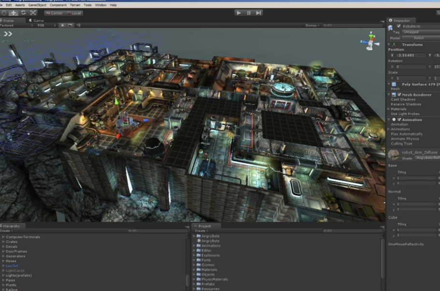This screenshot has height=291, width=440.
Task: Switch to the Game tab
Action: pos(37,20)
